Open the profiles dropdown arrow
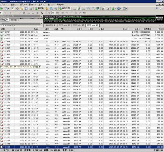164x152 pixels. pyautogui.click(x=8, y=9)
